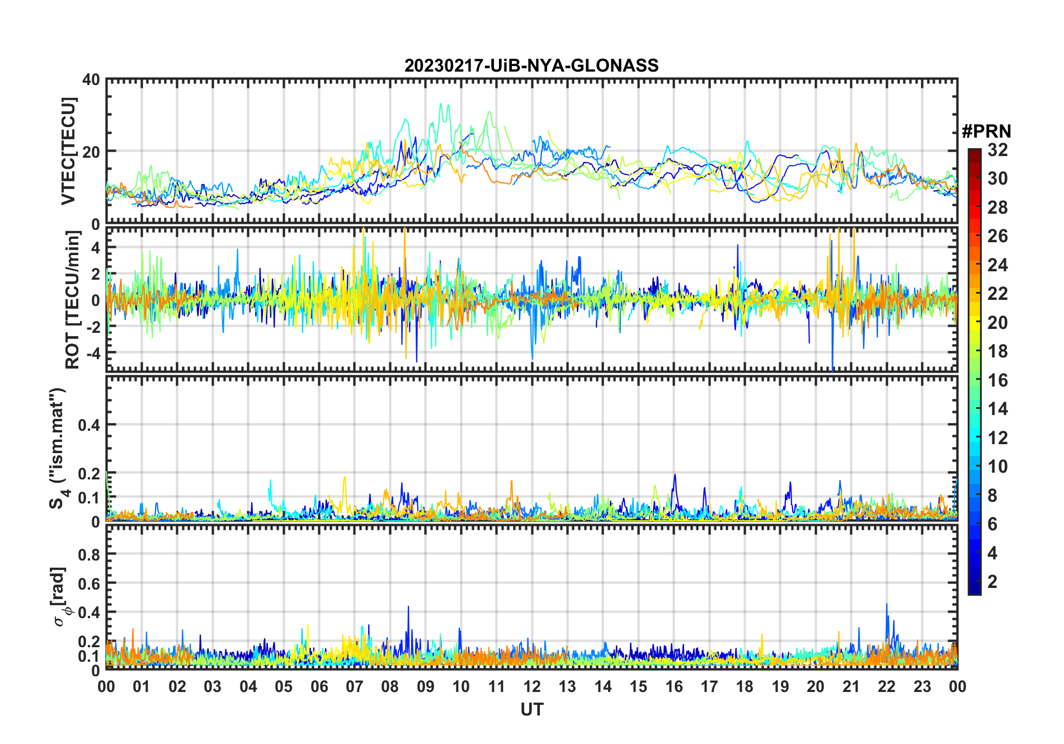Click colorbar tick label 30
Viewport: 1064px width, 744px height.
[998, 178]
